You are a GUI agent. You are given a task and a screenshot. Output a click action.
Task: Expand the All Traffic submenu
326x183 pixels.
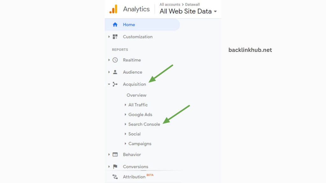point(125,105)
